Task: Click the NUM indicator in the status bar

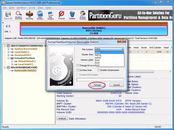Action: 157,127
